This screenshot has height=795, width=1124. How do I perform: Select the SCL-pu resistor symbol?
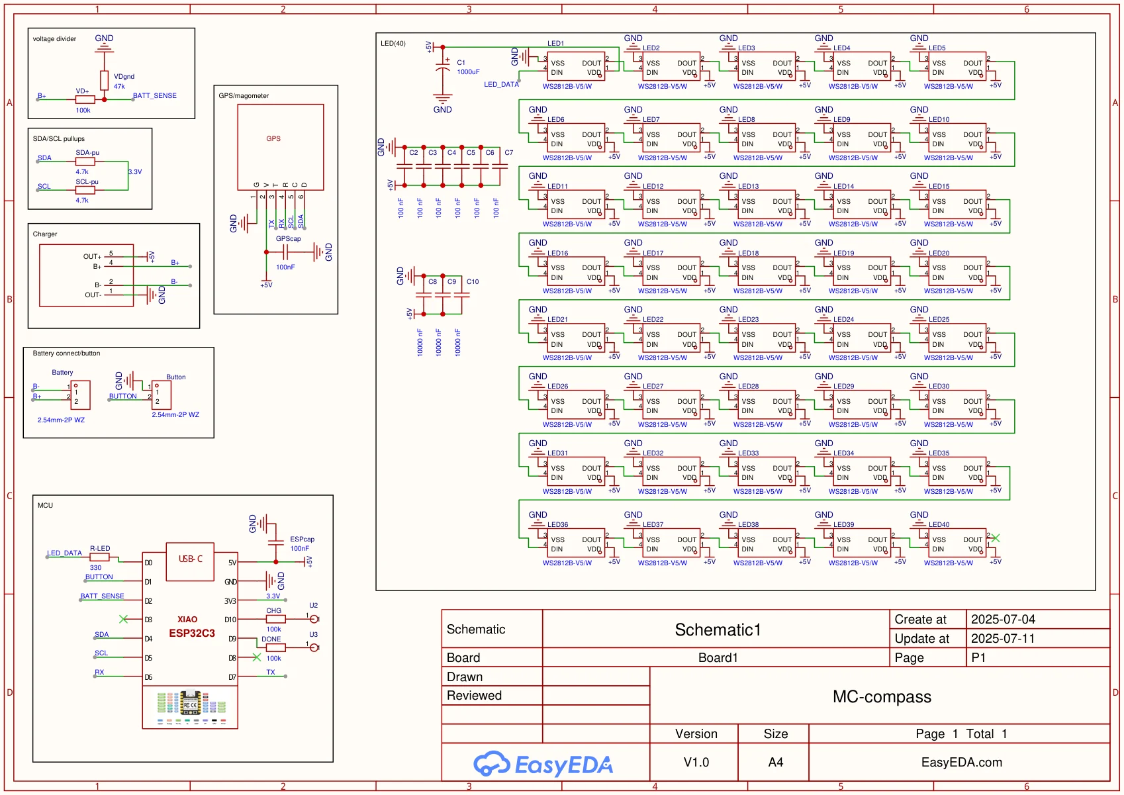[85, 190]
